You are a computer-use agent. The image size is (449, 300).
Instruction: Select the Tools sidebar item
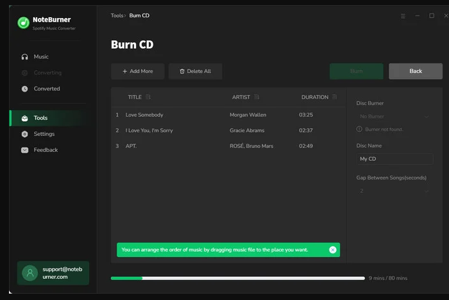coord(49,118)
